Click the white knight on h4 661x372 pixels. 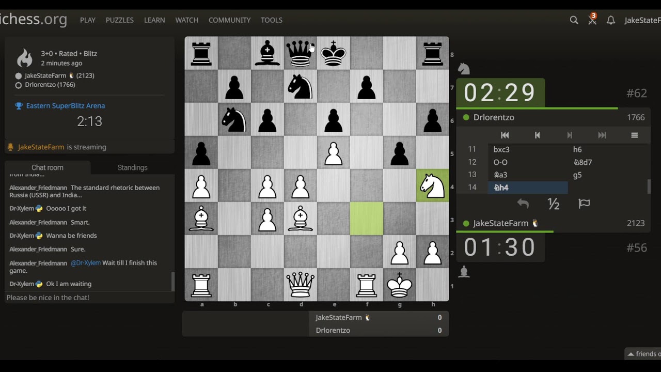coord(433,185)
